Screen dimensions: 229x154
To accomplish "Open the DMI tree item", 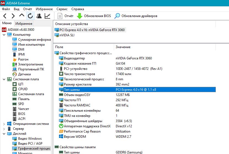I will pos(18,50).
